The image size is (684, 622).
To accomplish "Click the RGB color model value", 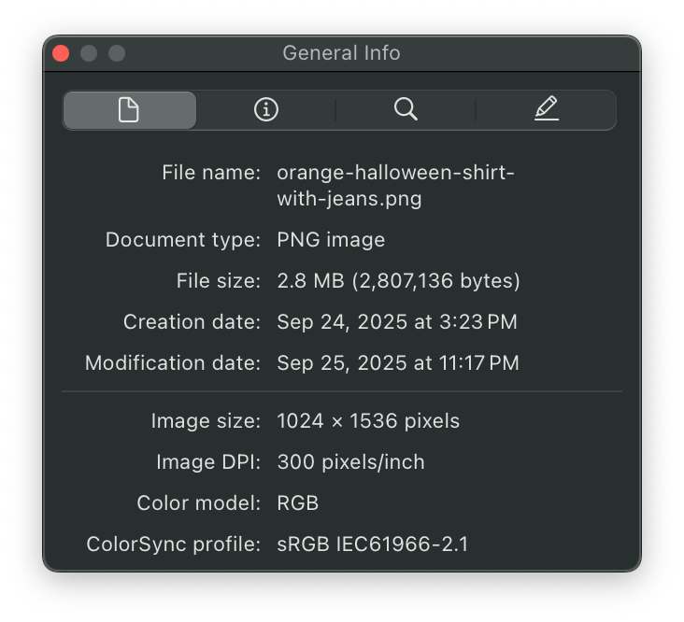I will pos(298,503).
